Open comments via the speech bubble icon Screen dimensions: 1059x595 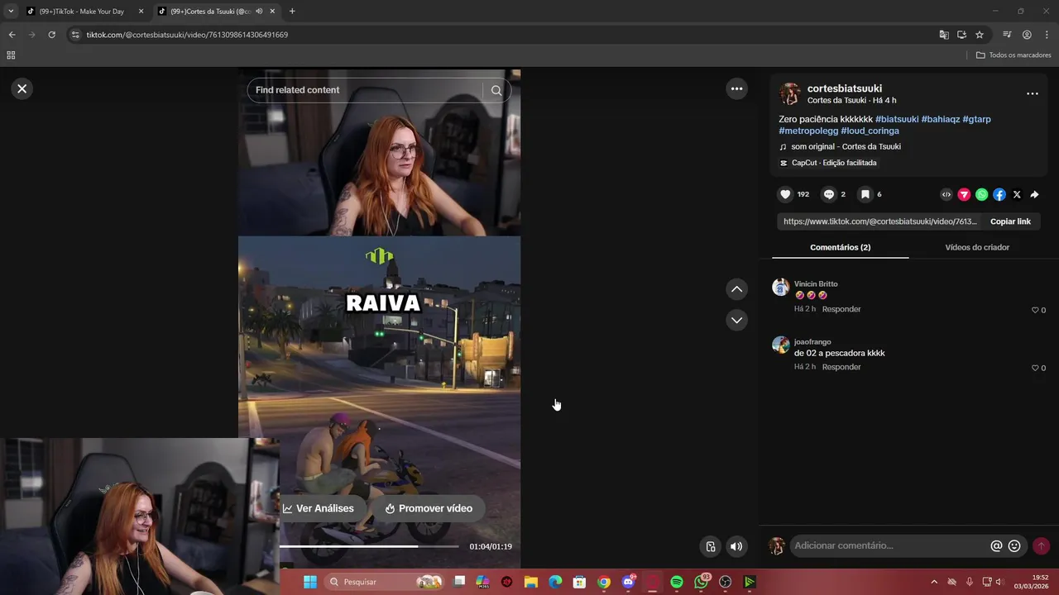click(828, 194)
